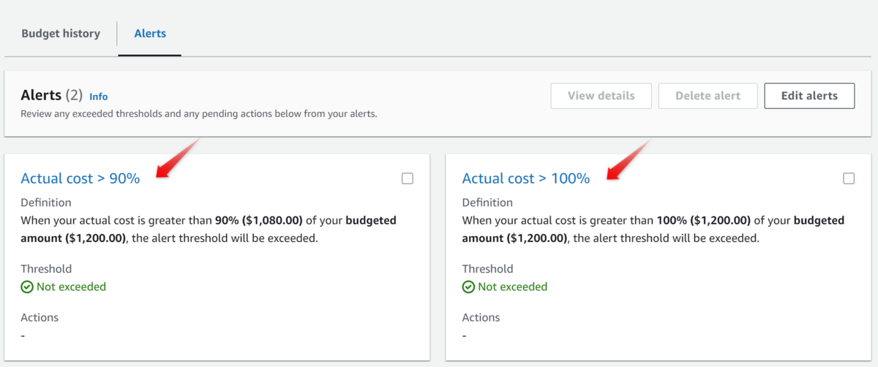Screen dimensions: 878x367
Task: Open the Actual cost > 90% alert
Action: [80, 178]
